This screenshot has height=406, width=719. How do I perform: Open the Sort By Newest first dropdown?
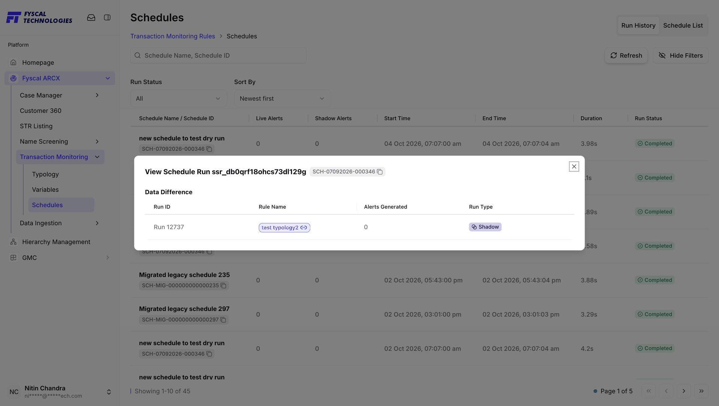point(282,98)
